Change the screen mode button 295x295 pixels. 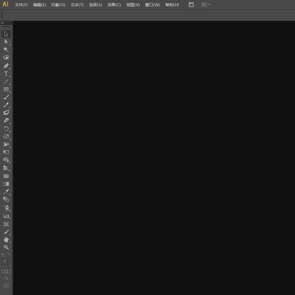6,286
